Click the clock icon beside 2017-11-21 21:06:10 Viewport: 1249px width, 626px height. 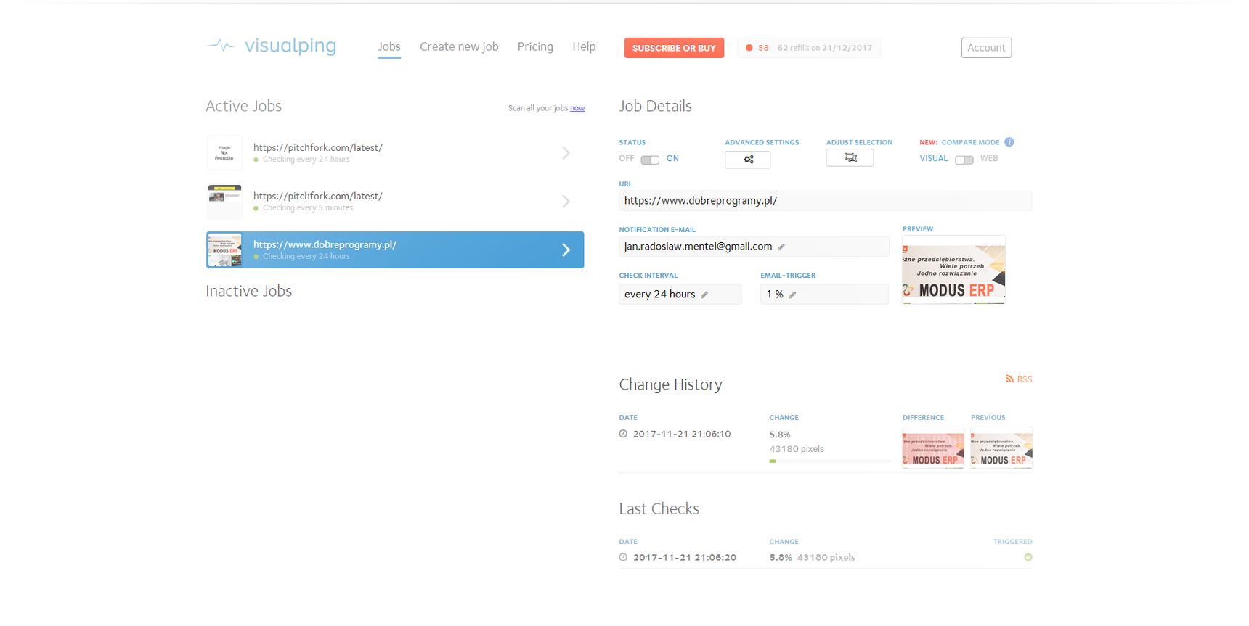click(x=623, y=434)
